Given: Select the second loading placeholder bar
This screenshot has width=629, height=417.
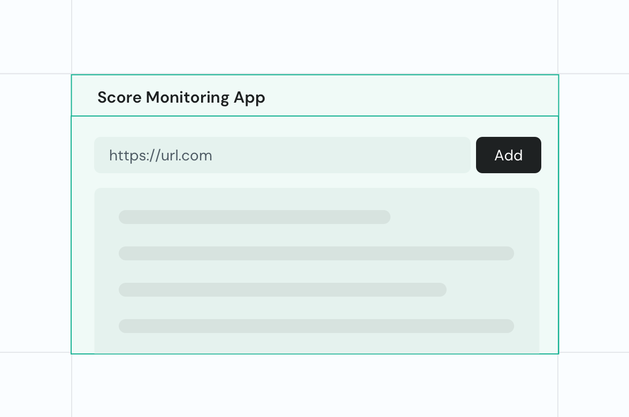Looking at the screenshot, I should pos(316,253).
